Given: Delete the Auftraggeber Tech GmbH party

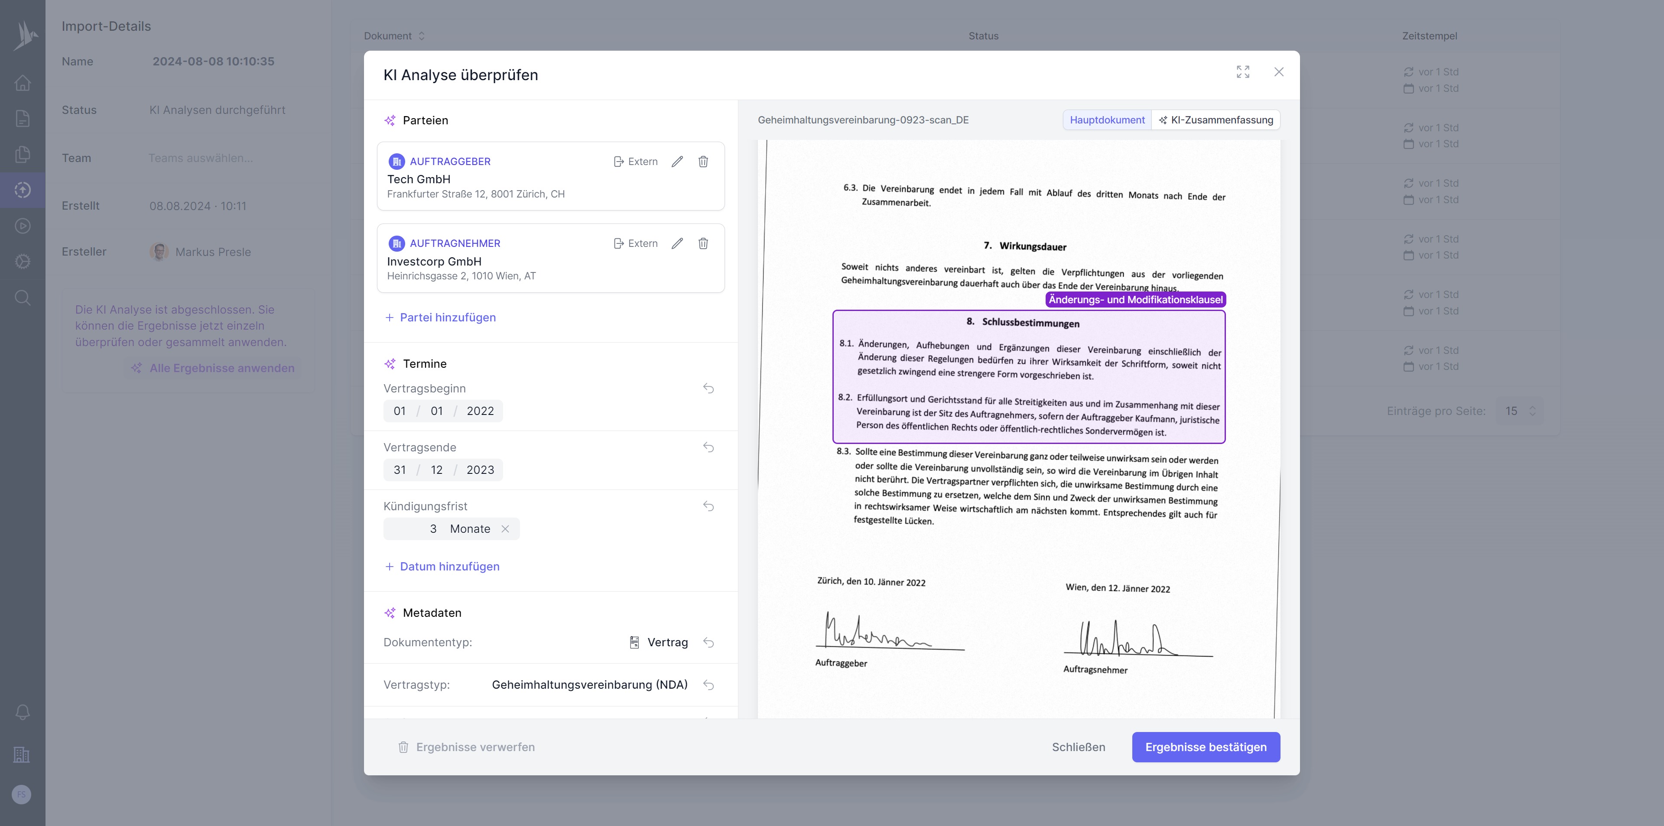Looking at the screenshot, I should coord(703,162).
